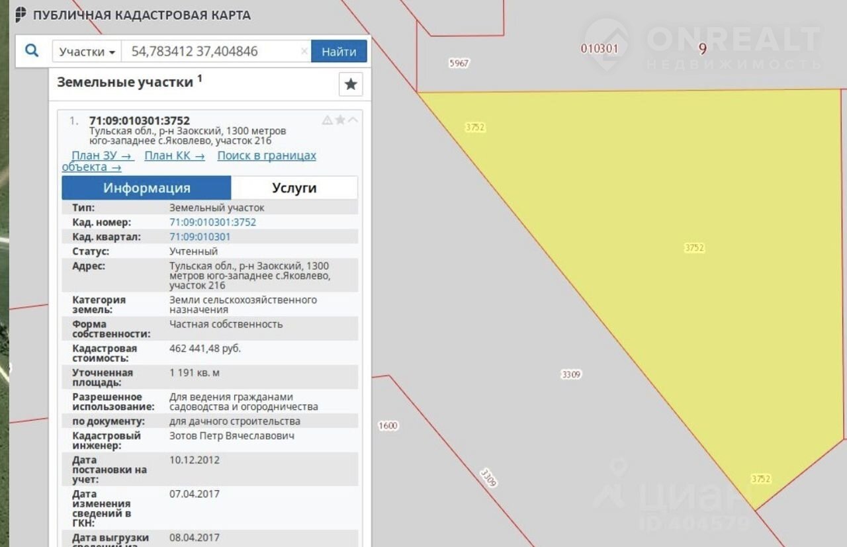Screen dimensions: 847x547
Task: Open the favorites star button
Action: click(351, 85)
